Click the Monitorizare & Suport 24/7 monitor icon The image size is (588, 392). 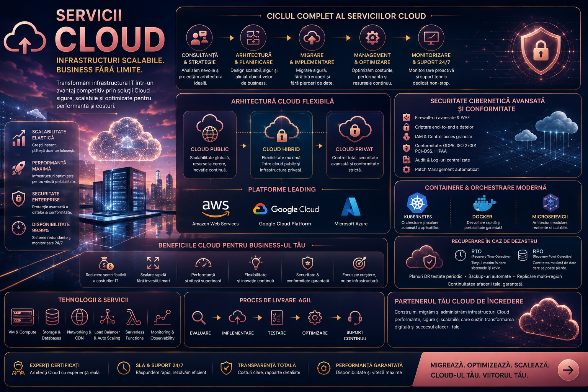tap(431, 38)
